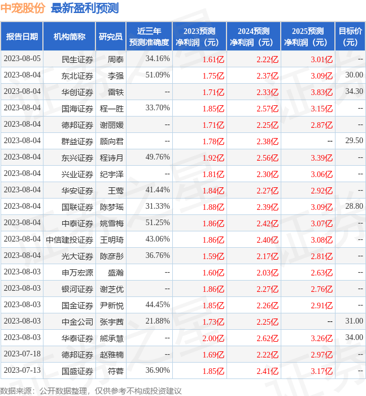Click researcher name 雷轶
This screenshot has width=366, height=396.
point(116,92)
